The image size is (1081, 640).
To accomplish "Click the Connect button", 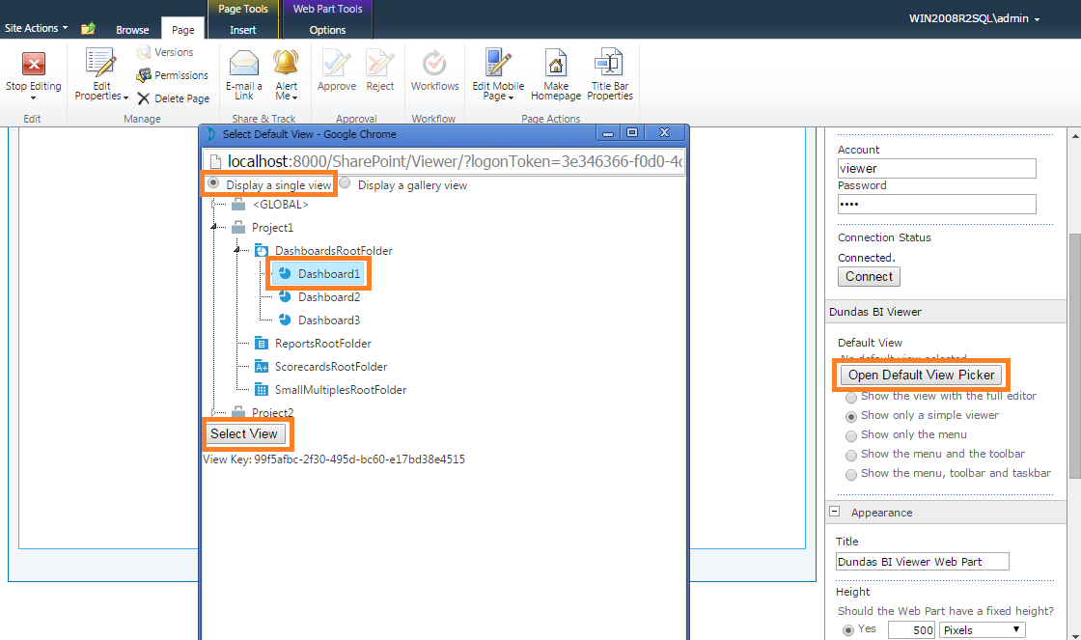I will pos(869,276).
